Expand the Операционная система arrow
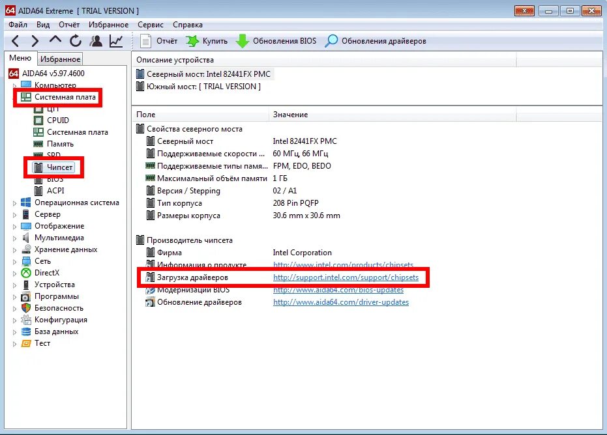The image size is (607, 435). click(x=15, y=203)
